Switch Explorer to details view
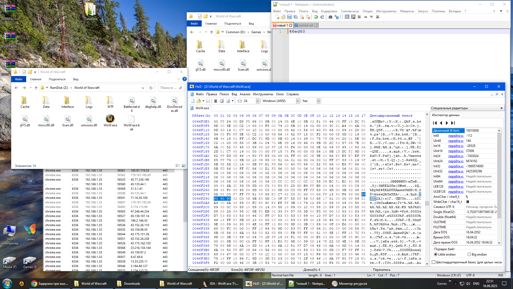 pyautogui.click(x=178, y=166)
